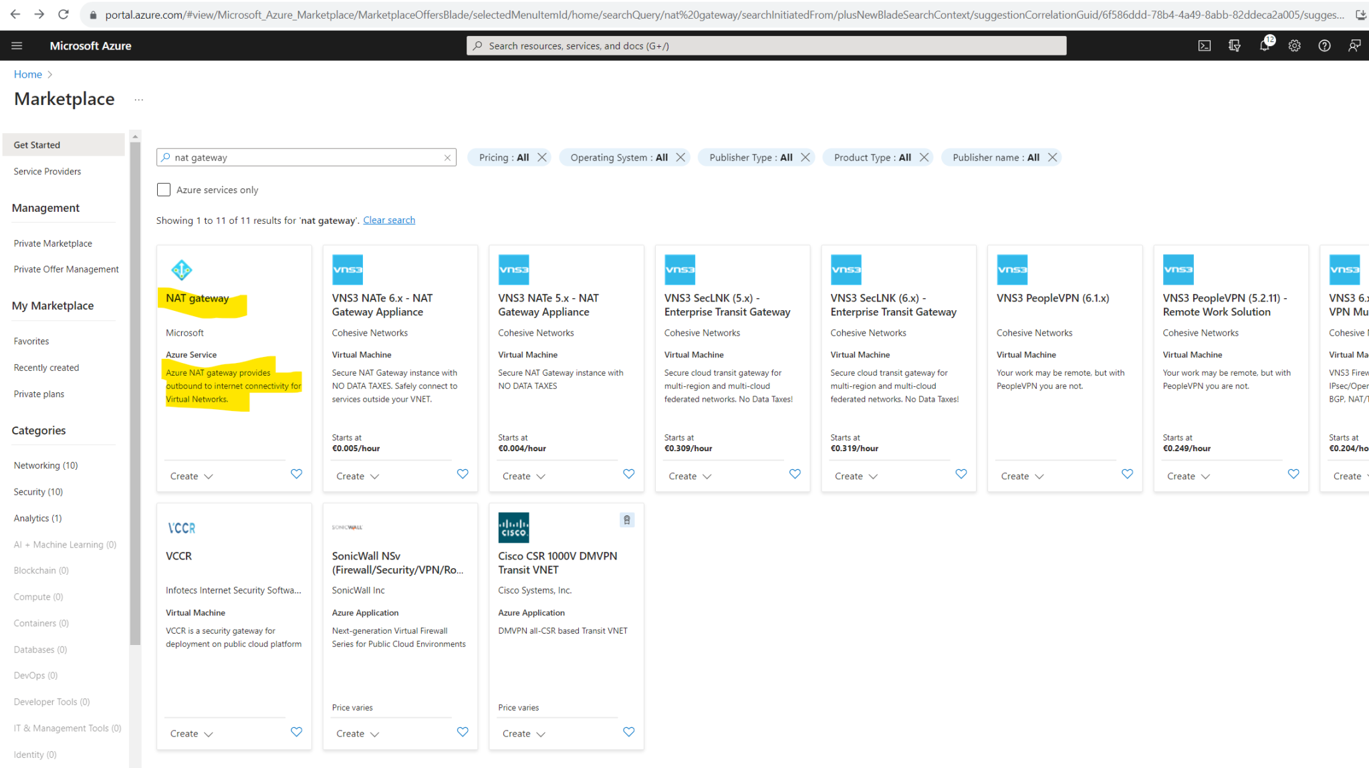Open the VNS3 PeopleVPN (6.1.x) offer title
The image size is (1369, 768).
point(1053,298)
